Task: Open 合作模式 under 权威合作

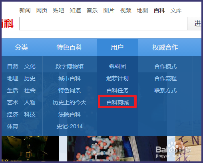Action: tap(165, 66)
